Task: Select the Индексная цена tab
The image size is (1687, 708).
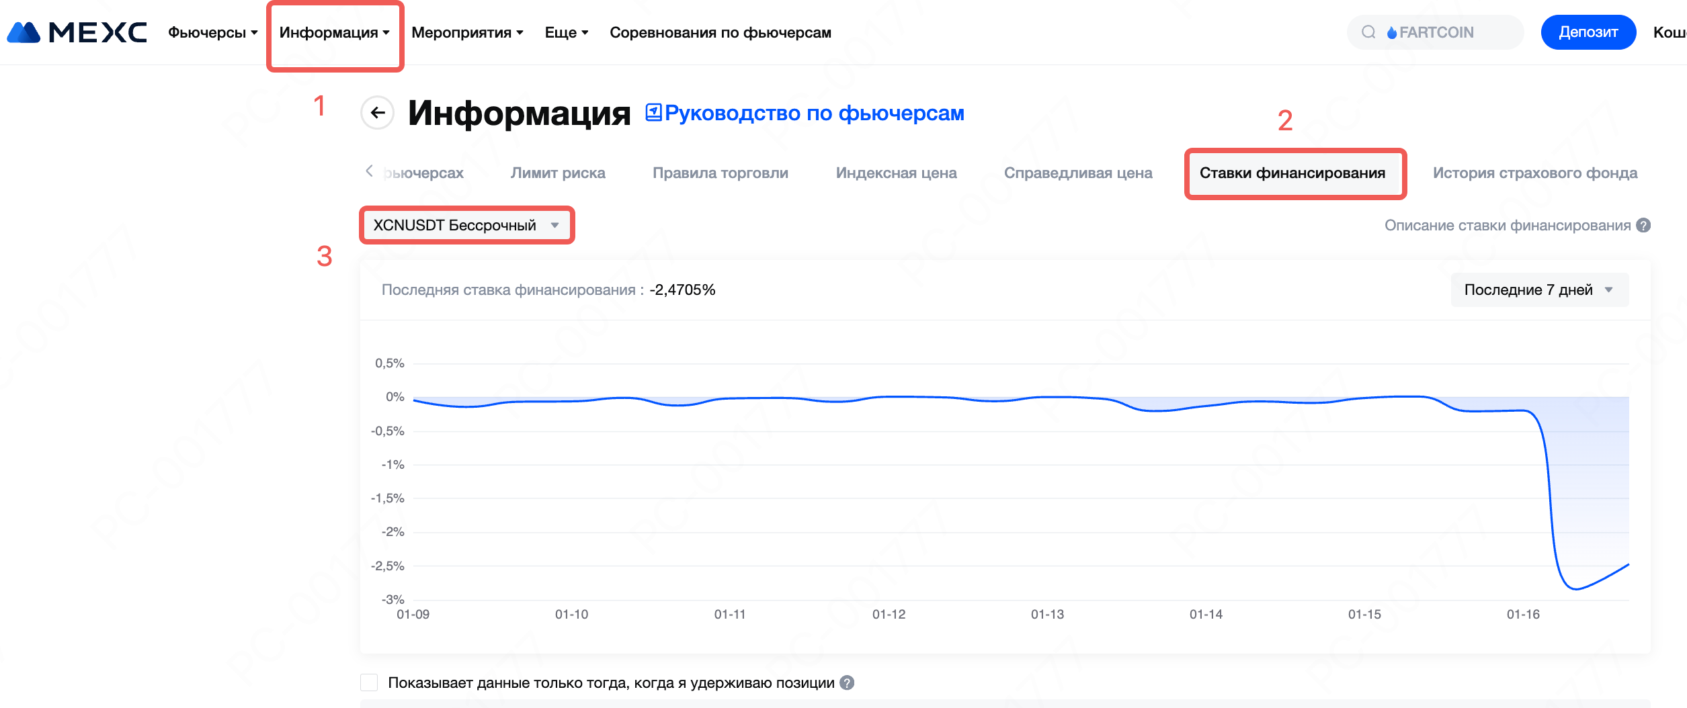Action: 896,173
